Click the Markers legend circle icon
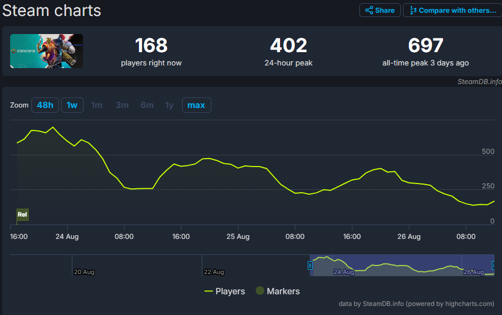The image size is (502, 315). [260, 291]
